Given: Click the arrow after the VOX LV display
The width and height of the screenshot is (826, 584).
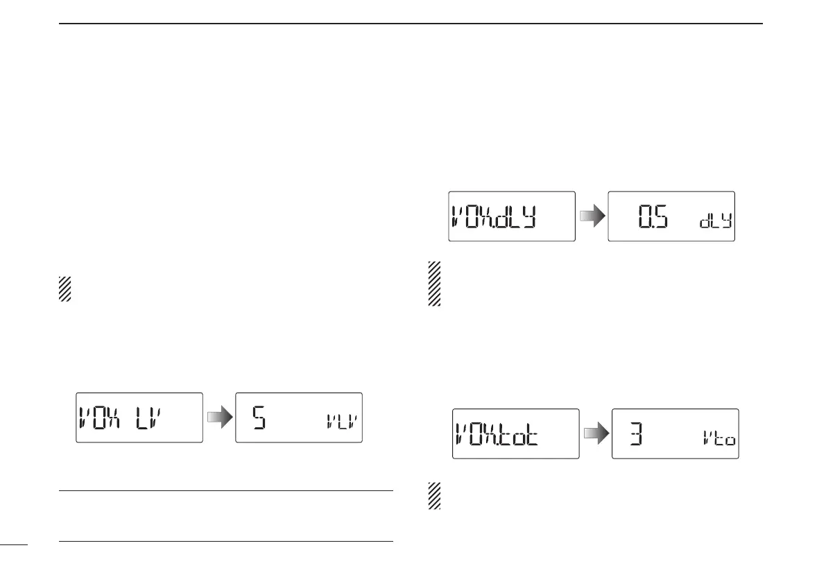Looking at the screenshot, I should tap(220, 417).
